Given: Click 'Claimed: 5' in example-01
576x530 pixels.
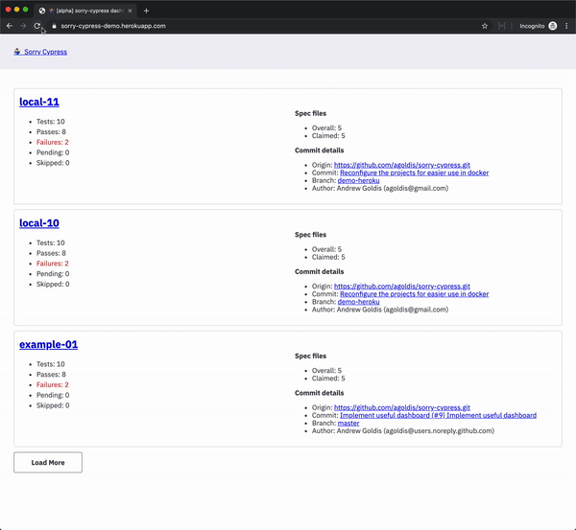Looking at the screenshot, I should click(328, 379).
